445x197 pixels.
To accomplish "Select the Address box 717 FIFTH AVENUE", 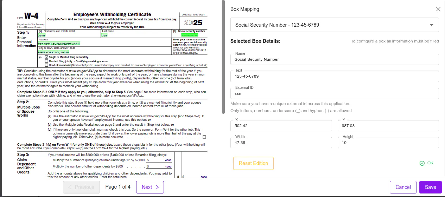I will [x=59, y=44].
